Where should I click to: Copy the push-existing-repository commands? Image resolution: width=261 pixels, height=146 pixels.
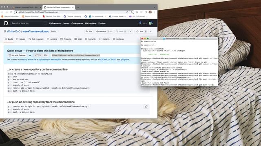point(146,106)
